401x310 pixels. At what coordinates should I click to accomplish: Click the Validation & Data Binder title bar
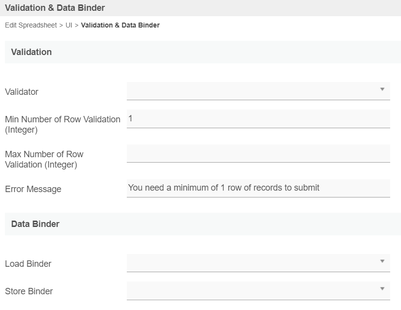tap(55, 8)
